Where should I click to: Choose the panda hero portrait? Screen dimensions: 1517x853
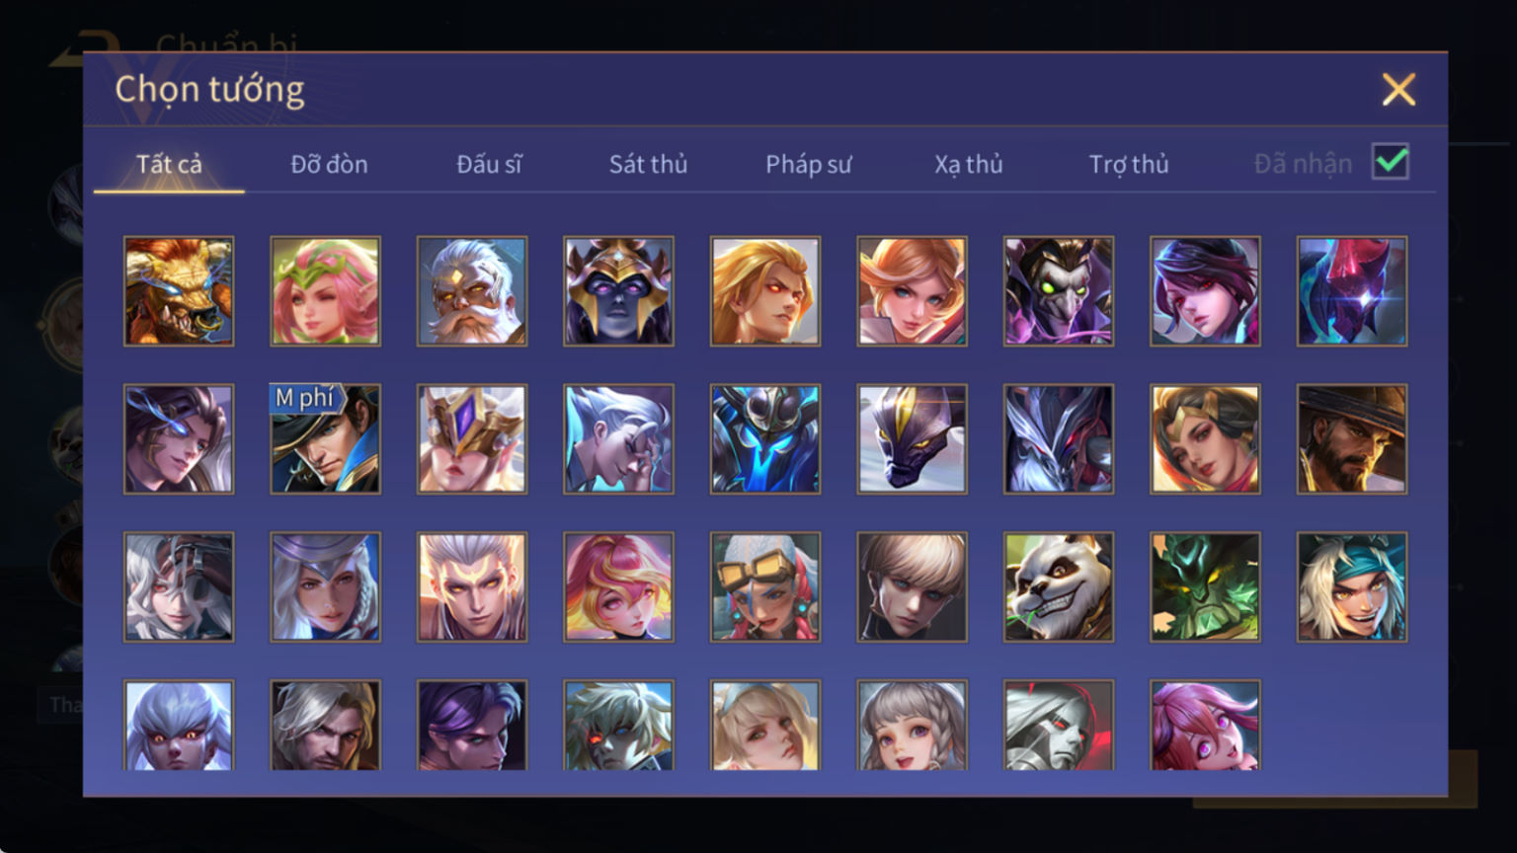(x=1059, y=587)
